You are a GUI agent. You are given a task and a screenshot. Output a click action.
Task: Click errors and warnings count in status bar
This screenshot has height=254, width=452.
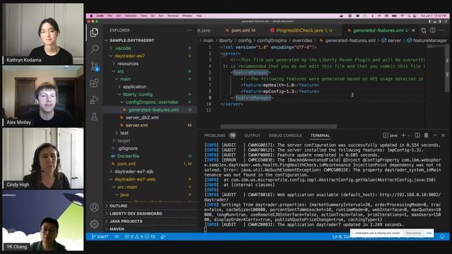[140, 237]
